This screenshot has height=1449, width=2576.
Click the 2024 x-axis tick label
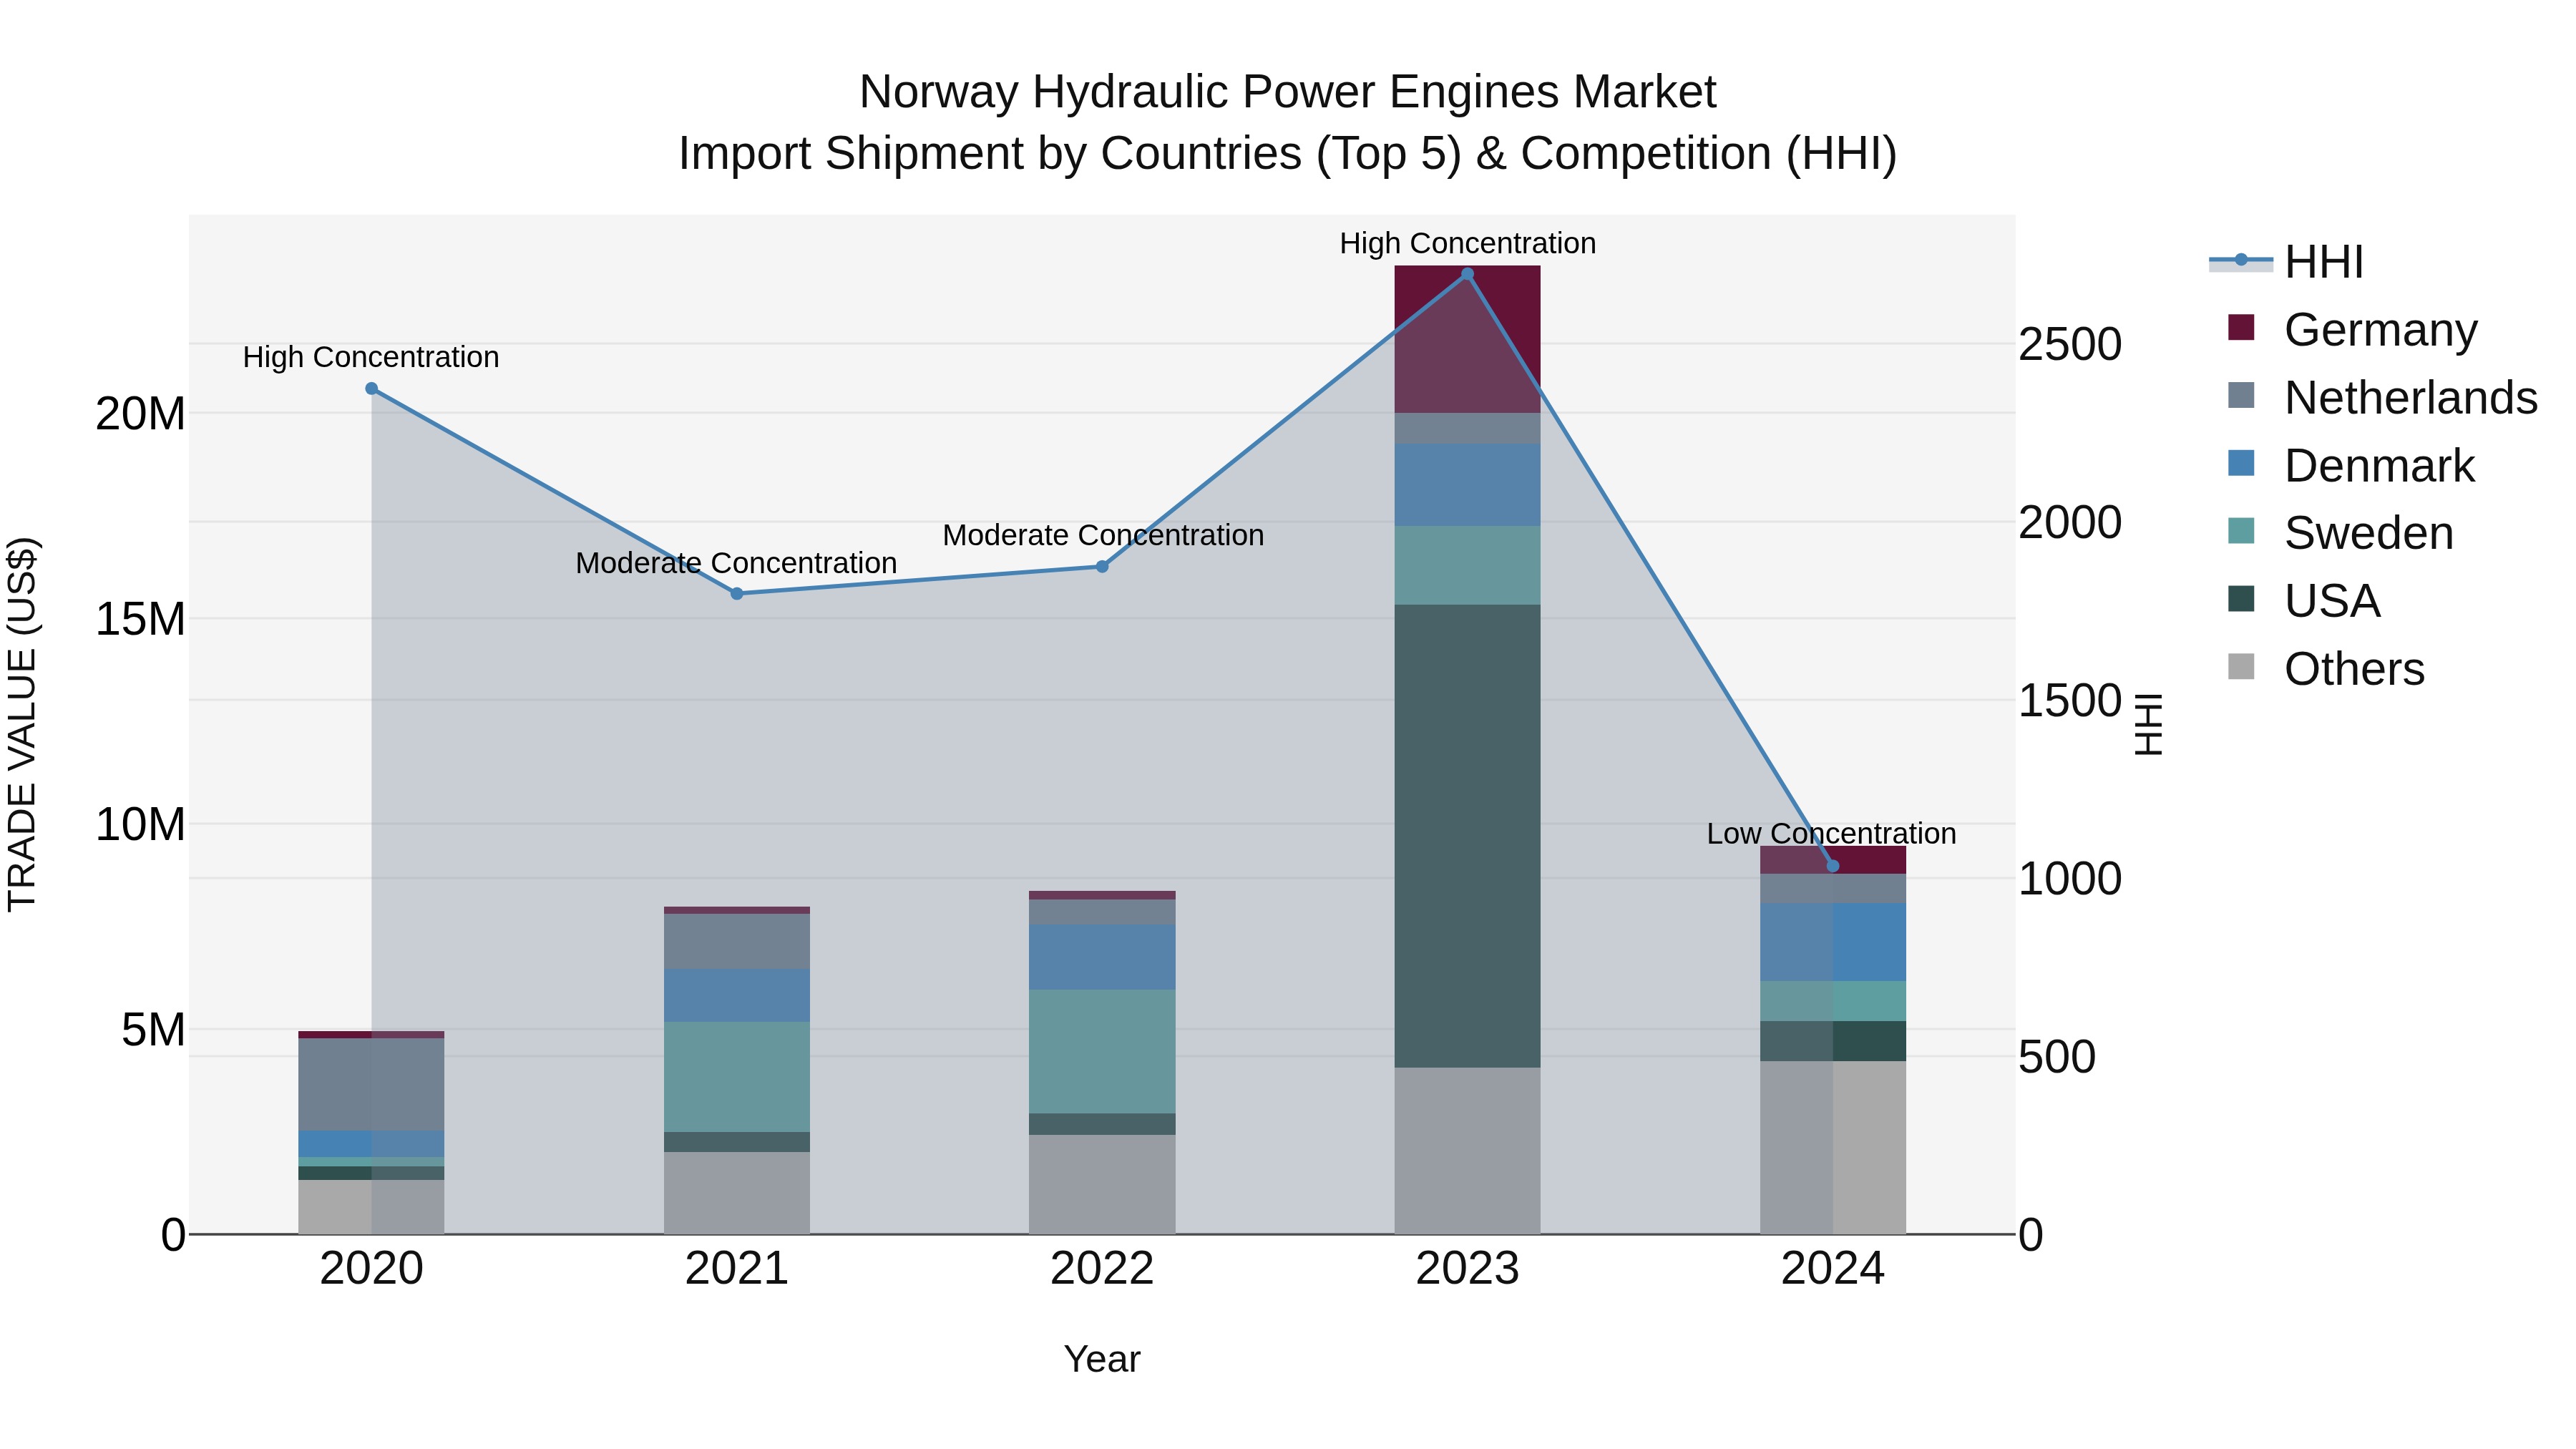(x=1833, y=1269)
